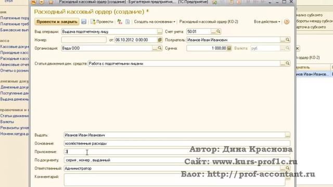Open "Банковские вып..." in the background navigation panel
This screenshot has height=187, width=333.
point(14,30)
